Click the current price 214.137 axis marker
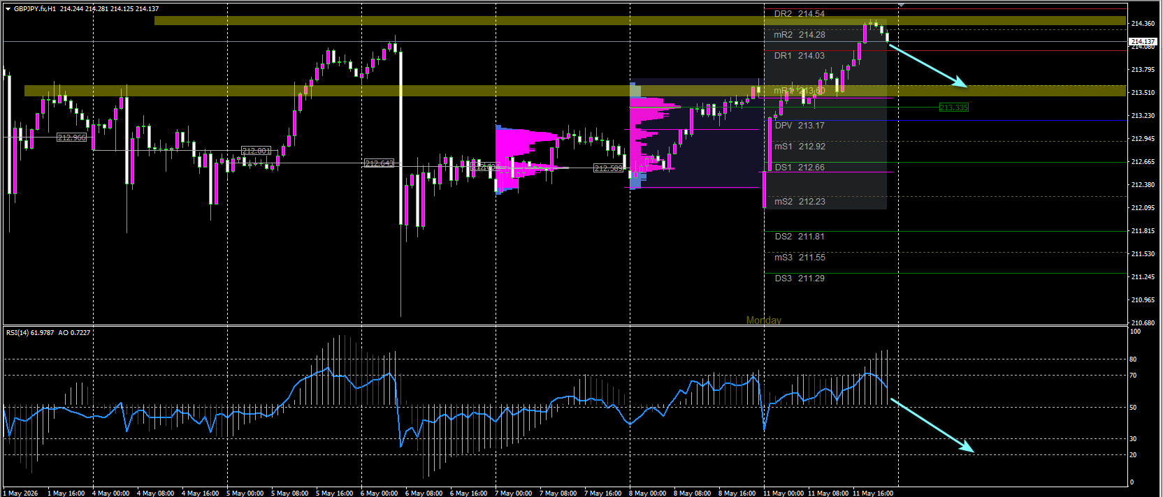 point(1143,42)
